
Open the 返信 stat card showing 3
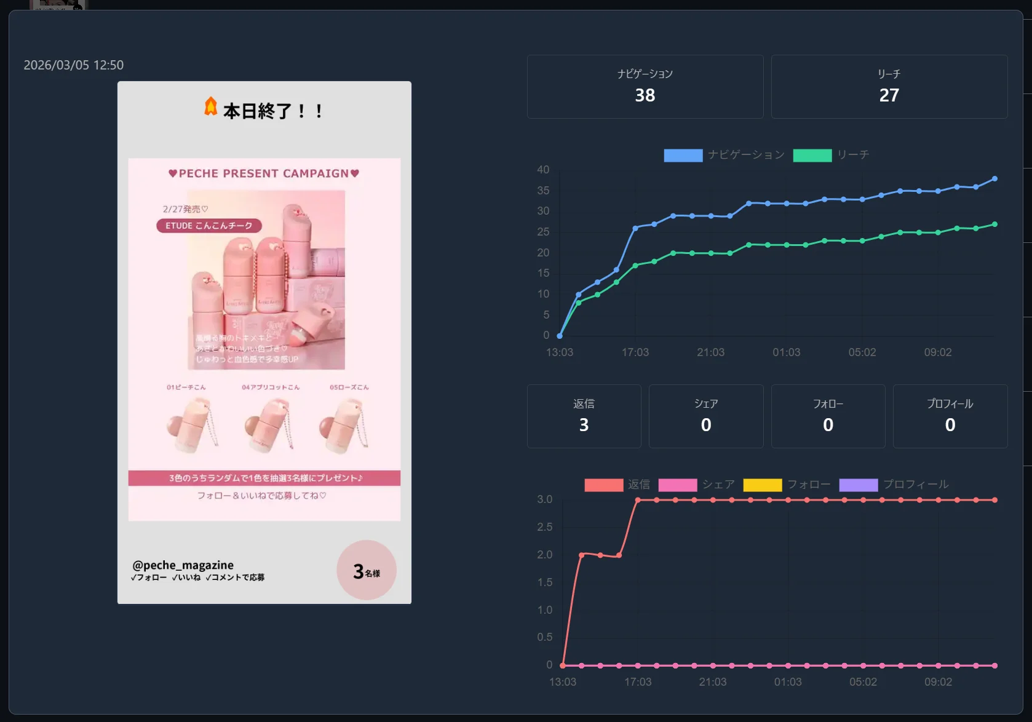(584, 416)
